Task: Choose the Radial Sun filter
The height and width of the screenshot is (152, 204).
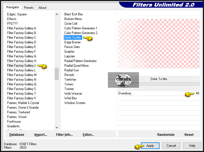Action: click(x=71, y=70)
